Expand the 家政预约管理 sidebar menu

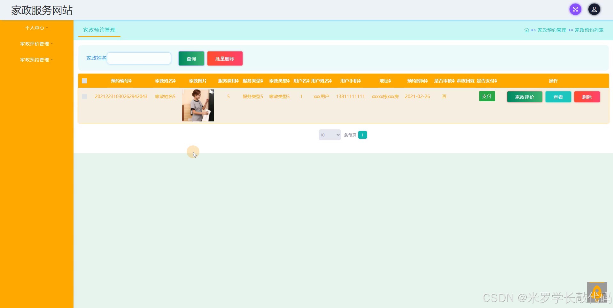tap(36, 60)
